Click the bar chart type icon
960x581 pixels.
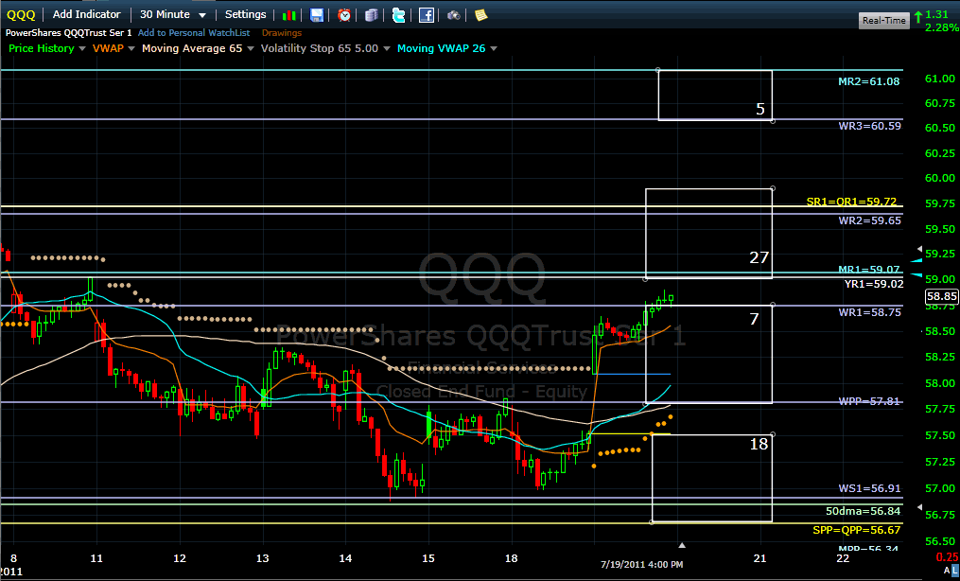[290, 15]
